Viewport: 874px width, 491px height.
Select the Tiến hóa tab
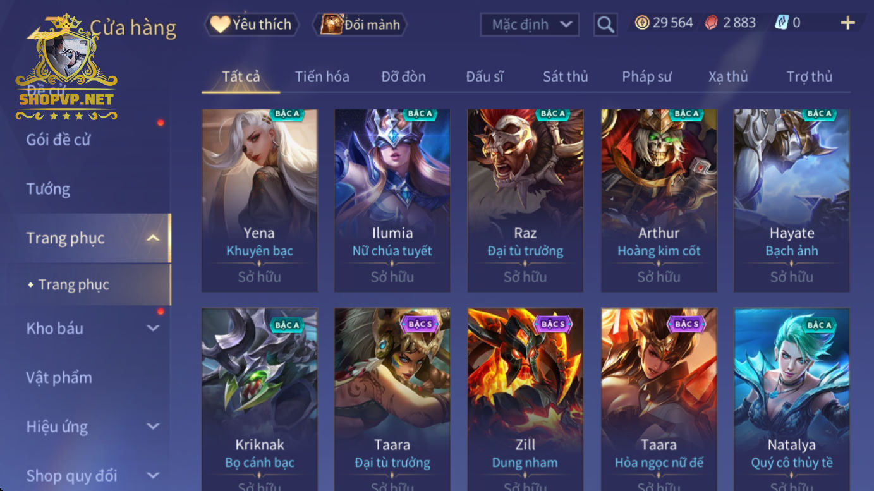[x=322, y=76]
